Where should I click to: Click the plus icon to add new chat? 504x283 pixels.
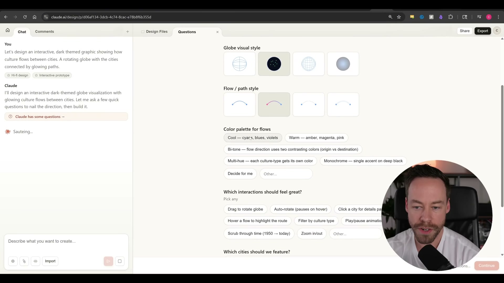tap(128, 32)
